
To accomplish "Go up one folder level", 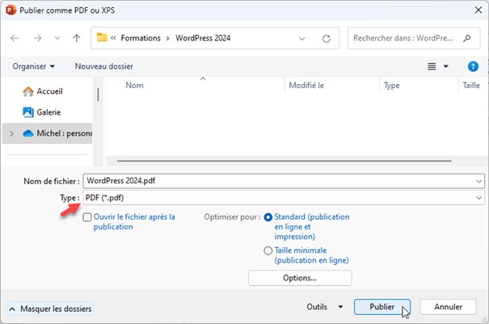I will [x=76, y=38].
